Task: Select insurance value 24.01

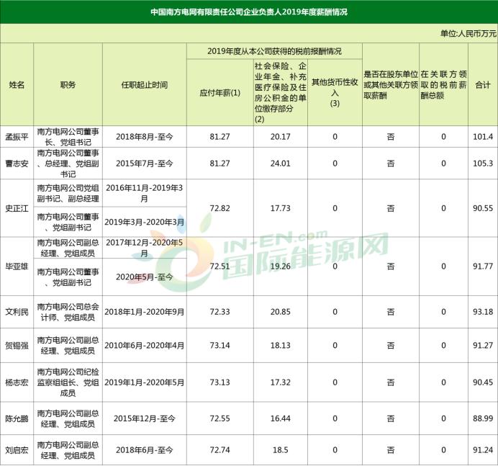Action: pyautogui.click(x=281, y=163)
